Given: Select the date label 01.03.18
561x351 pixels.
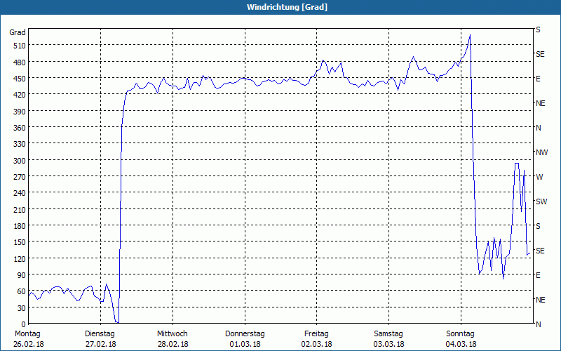Looking at the screenshot, I should coord(245,345).
